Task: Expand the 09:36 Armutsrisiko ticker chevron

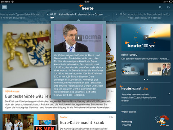Action: tap(116, 14)
